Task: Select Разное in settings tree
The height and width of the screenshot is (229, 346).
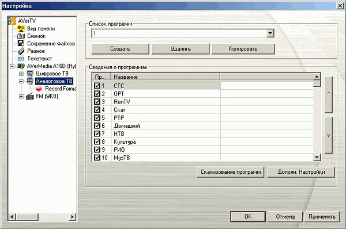Action: tap(36, 51)
